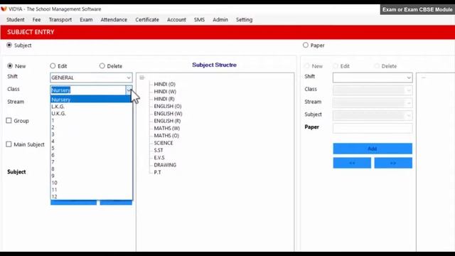455x256 pixels.
Task: Open the SMS menu
Action: (x=199, y=20)
